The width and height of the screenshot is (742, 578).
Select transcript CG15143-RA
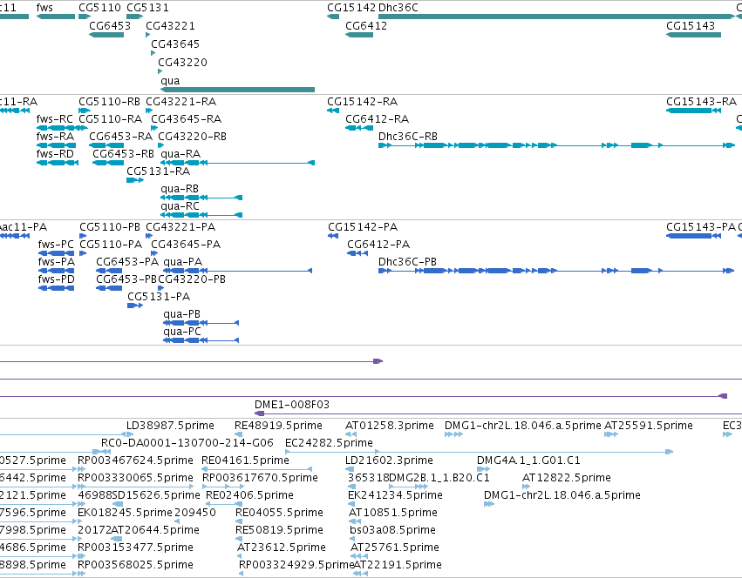pos(693,111)
